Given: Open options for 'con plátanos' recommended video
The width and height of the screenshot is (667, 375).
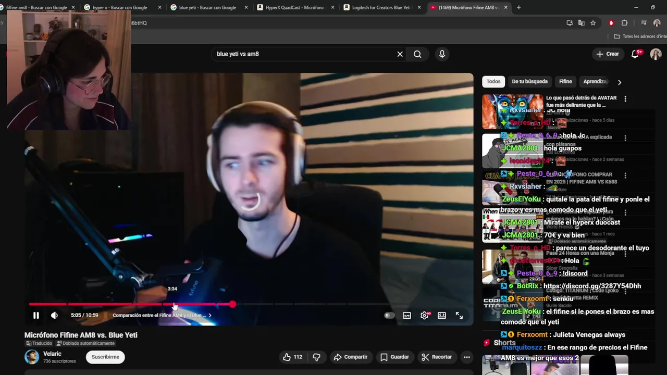Looking at the screenshot, I should pyautogui.click(x=625, y=139).
